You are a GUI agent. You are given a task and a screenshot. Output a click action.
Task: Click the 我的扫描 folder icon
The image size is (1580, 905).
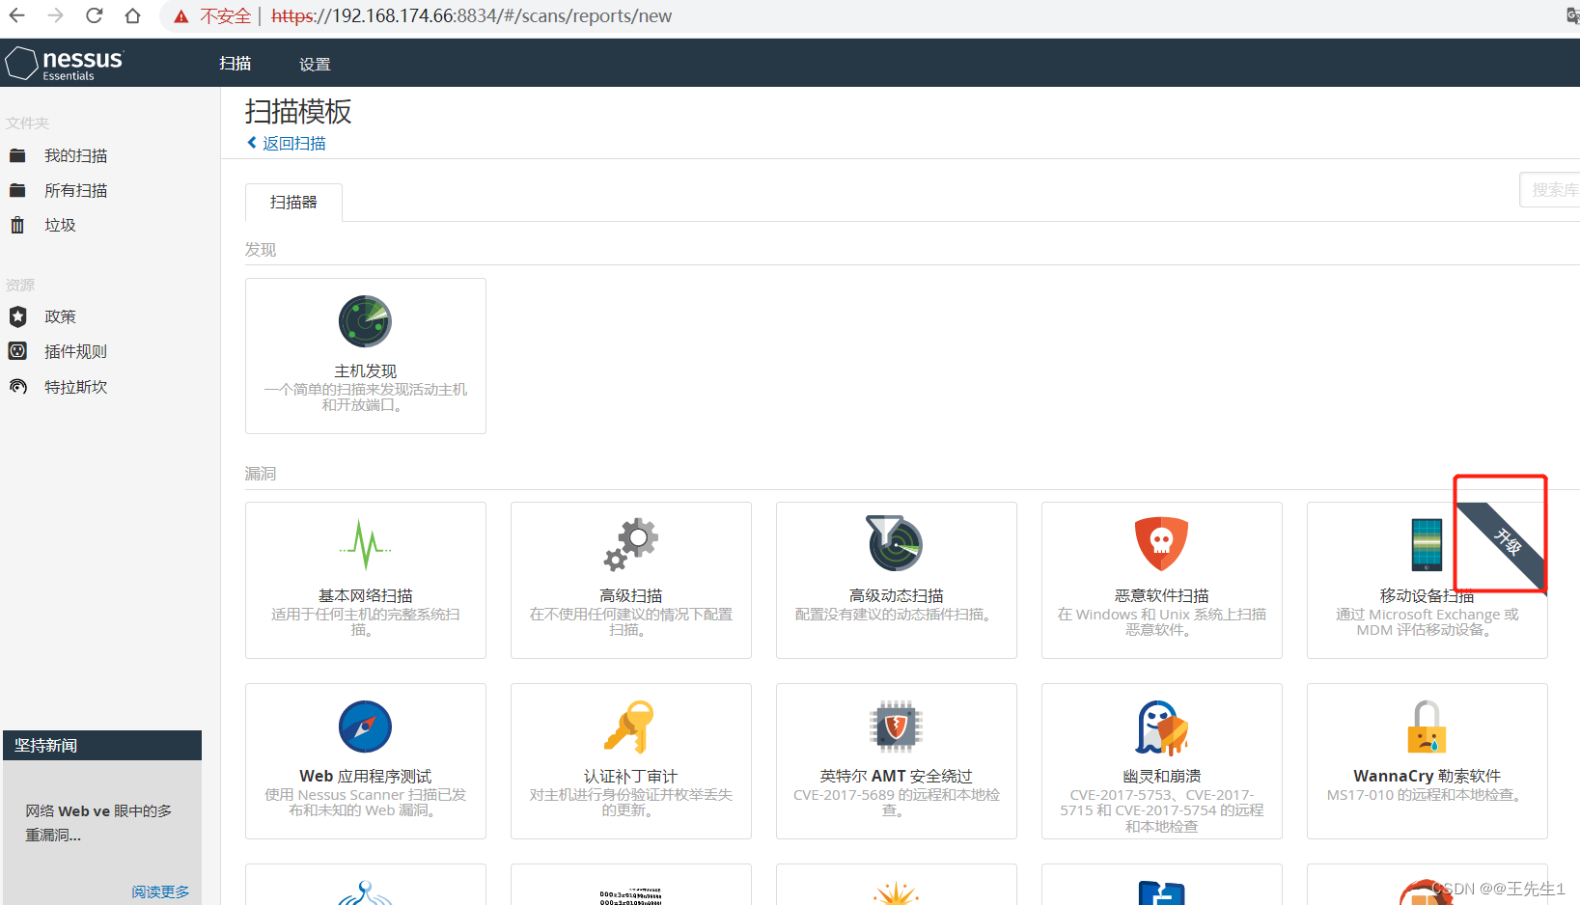(17, 155)
